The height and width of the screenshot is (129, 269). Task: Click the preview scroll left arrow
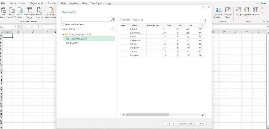124,115
